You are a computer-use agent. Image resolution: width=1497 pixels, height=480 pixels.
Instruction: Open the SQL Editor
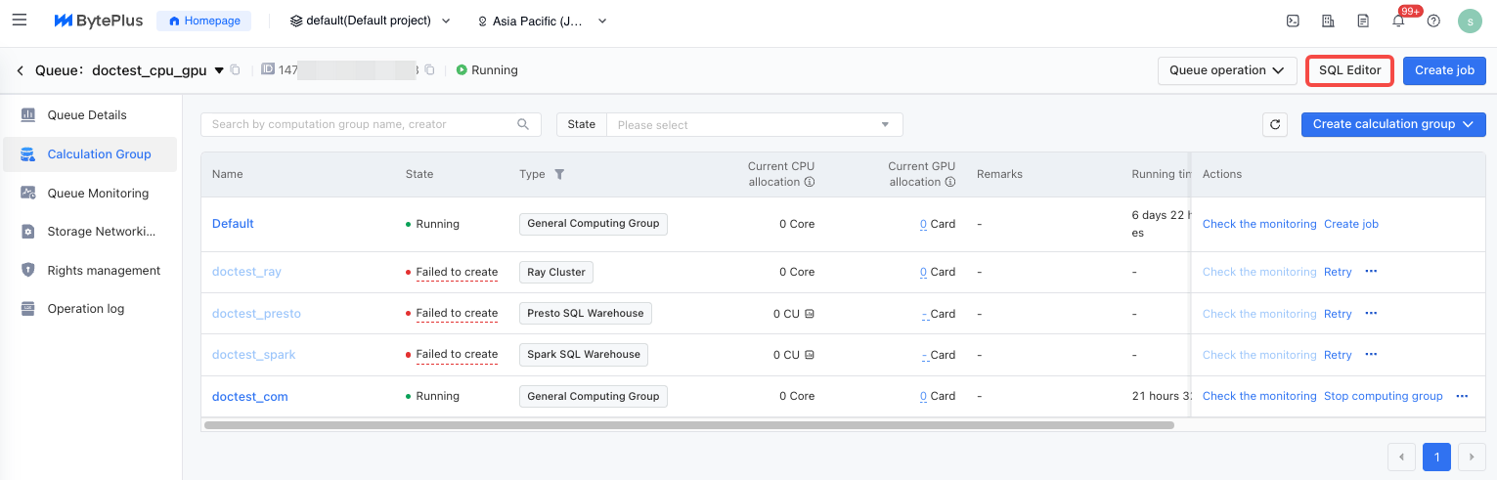point(1349,70)
